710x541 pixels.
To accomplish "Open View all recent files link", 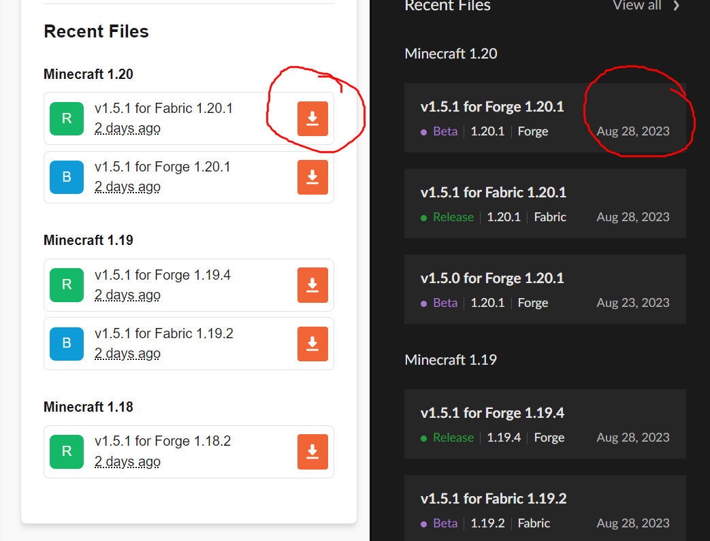I will tap(636, 5).
